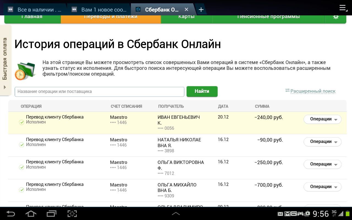
Task: Open Операции dropdown for −700,00 руб. row
Action: [x=322, y=187]
